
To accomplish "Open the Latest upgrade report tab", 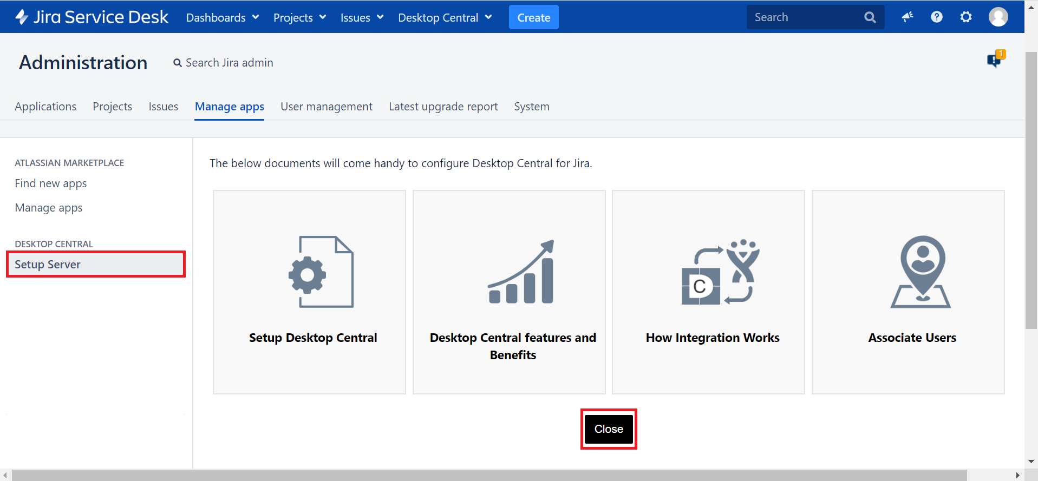I will 443,107.
